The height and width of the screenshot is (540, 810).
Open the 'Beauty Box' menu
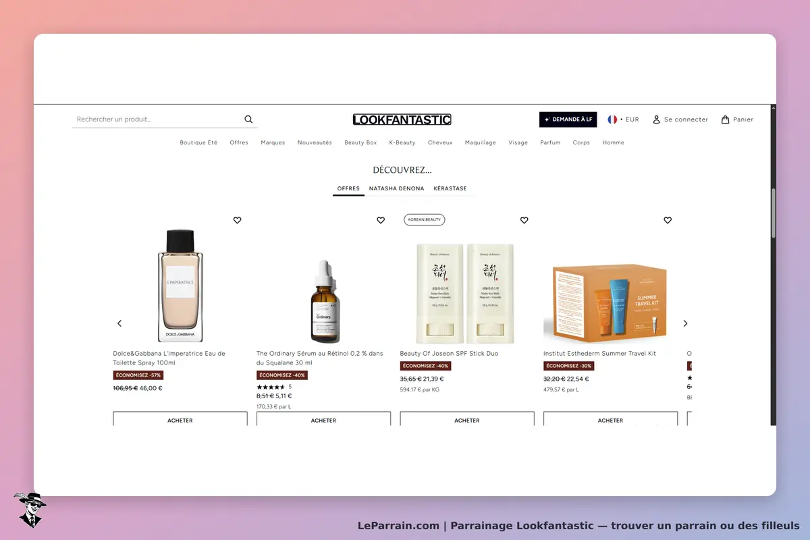coord(360,142)
